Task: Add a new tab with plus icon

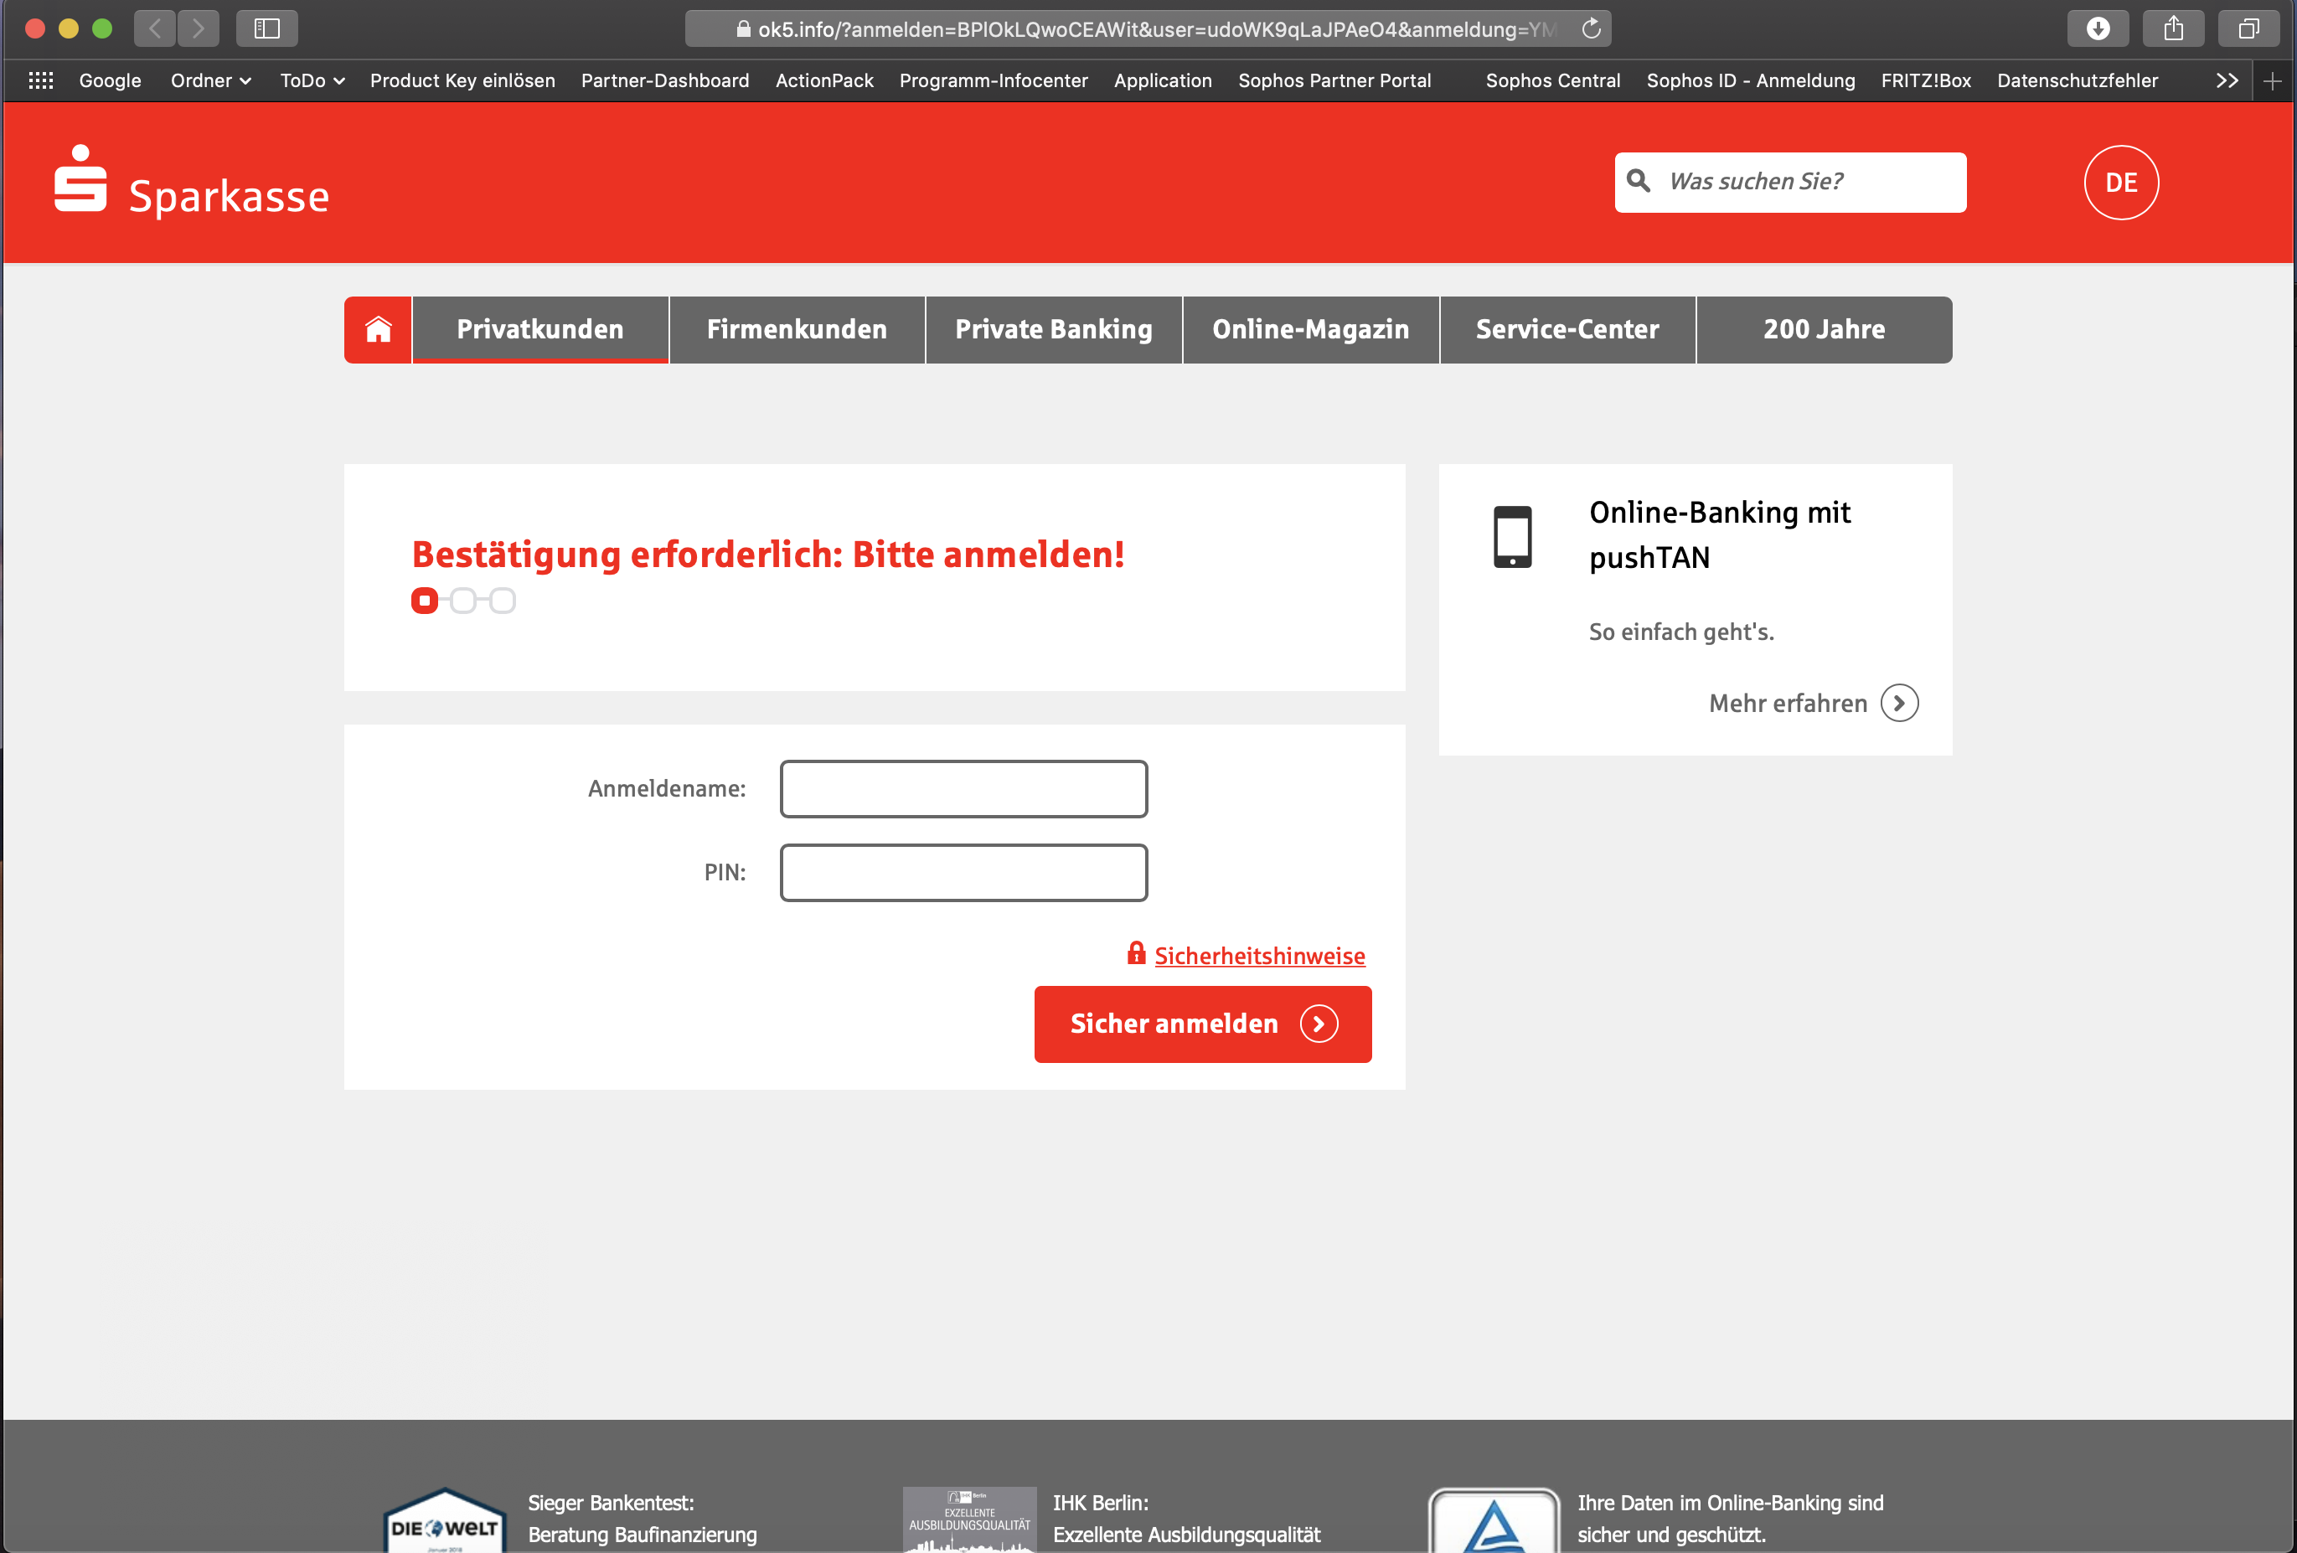Action: pos(2273,81)
